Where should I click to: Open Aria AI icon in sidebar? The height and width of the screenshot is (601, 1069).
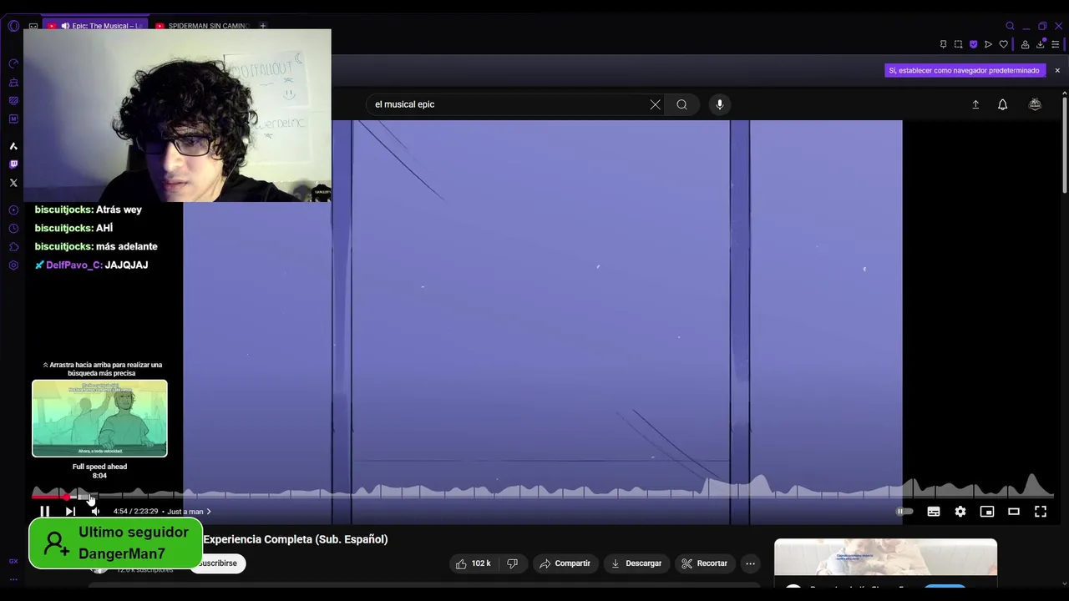[x=13, y=146]
